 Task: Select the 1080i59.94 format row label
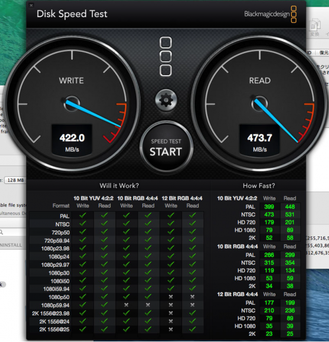(57, 289)
